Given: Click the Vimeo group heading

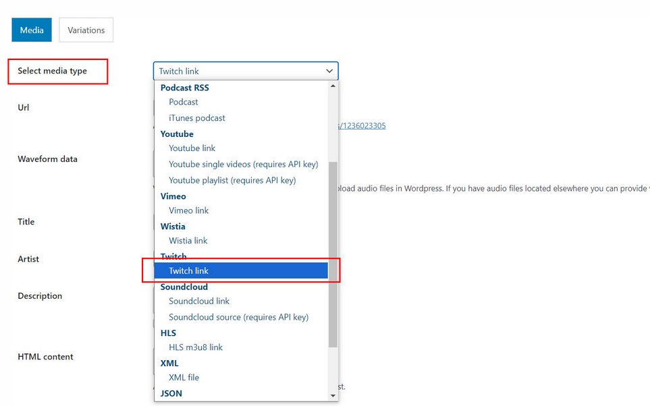Looking at the screenshot, I should [x=173, y=196].
